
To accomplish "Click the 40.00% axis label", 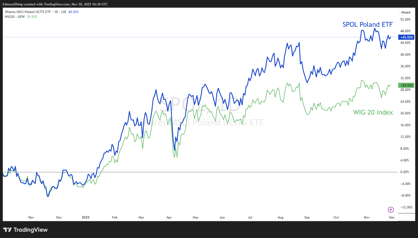I will click(x=406, y=55).
